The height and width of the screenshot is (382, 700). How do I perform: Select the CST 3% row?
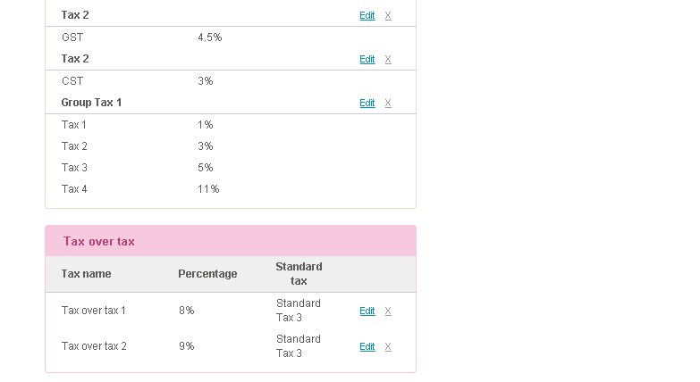(231, 81)
